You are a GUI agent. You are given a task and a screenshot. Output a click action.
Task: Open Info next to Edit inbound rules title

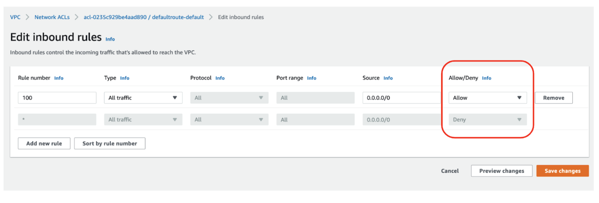(110, 39)
